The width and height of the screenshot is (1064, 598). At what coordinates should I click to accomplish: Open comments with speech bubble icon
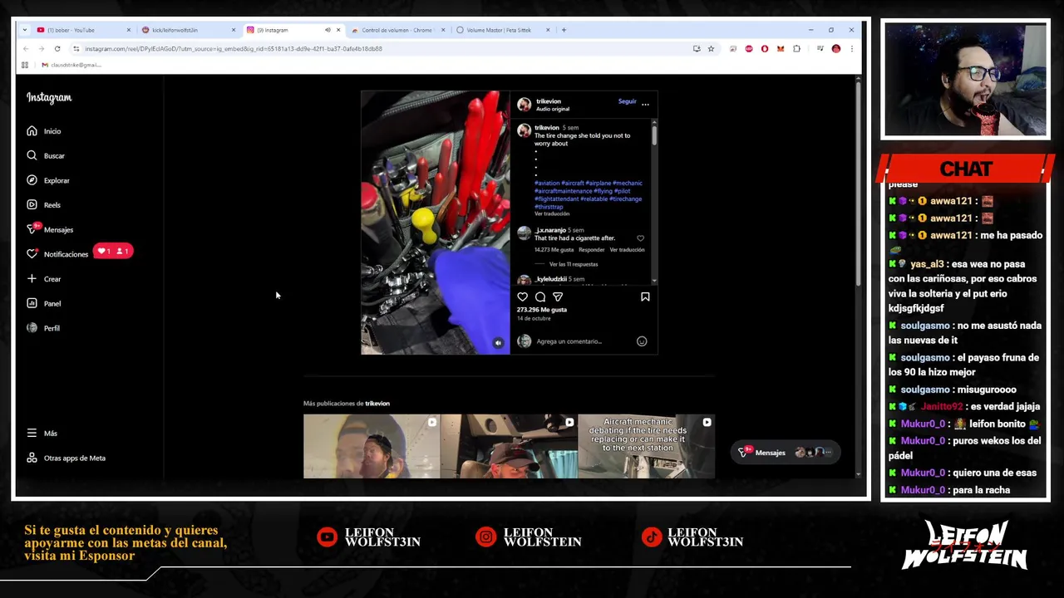click(540, 297)
